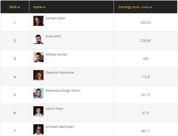Click Akshay Kumar's profile photo
The height and width of the screenshot is (136, 178).
(38, 57)
